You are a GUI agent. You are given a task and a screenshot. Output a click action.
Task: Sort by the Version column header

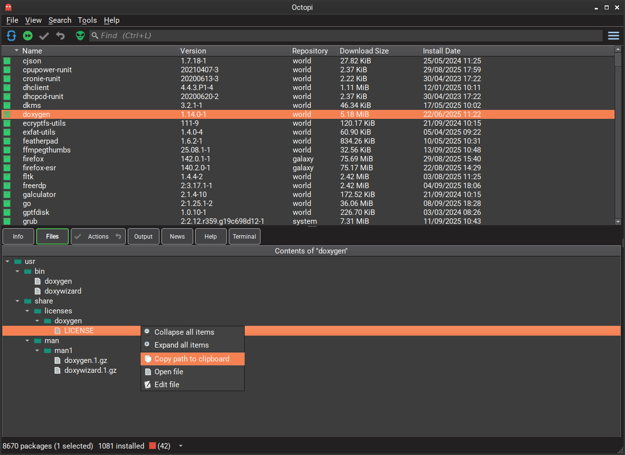coord(234,51)
